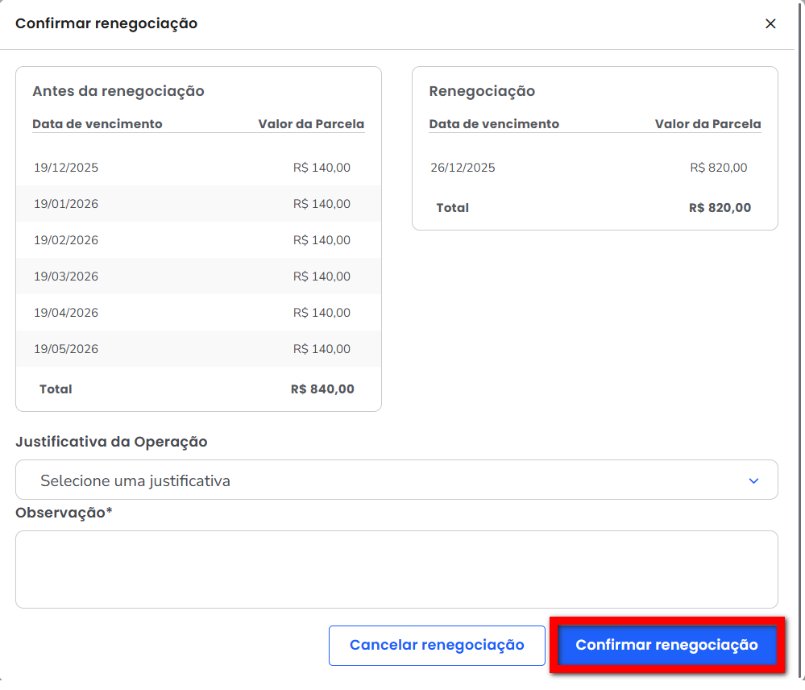Click the R$ 840,00 total amount
This screenshot has height=690, width=805.
[x=322, y=389]
